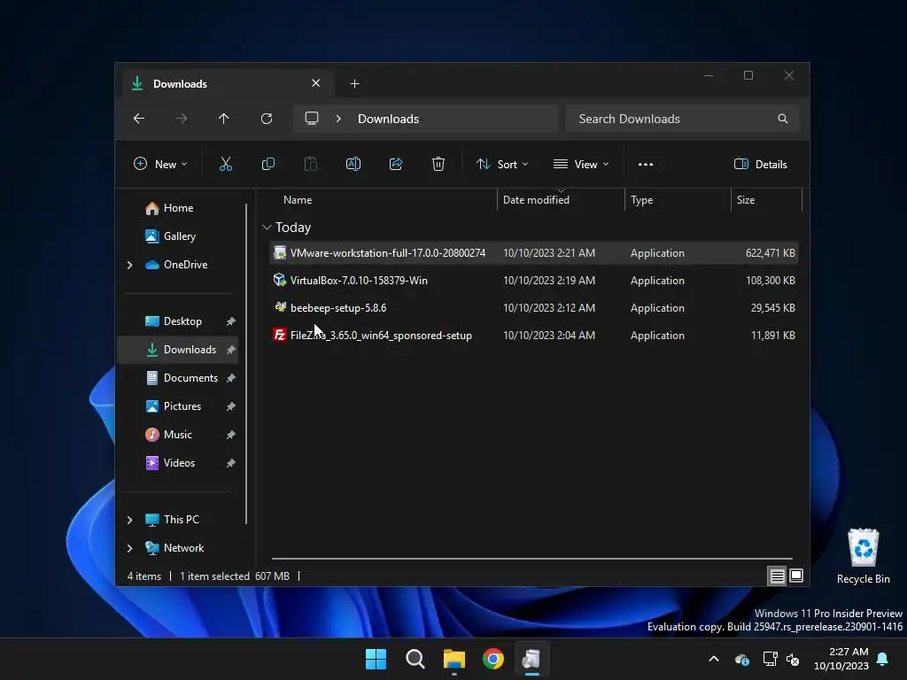Switch to details list view icon in status bar

[777, 576]
